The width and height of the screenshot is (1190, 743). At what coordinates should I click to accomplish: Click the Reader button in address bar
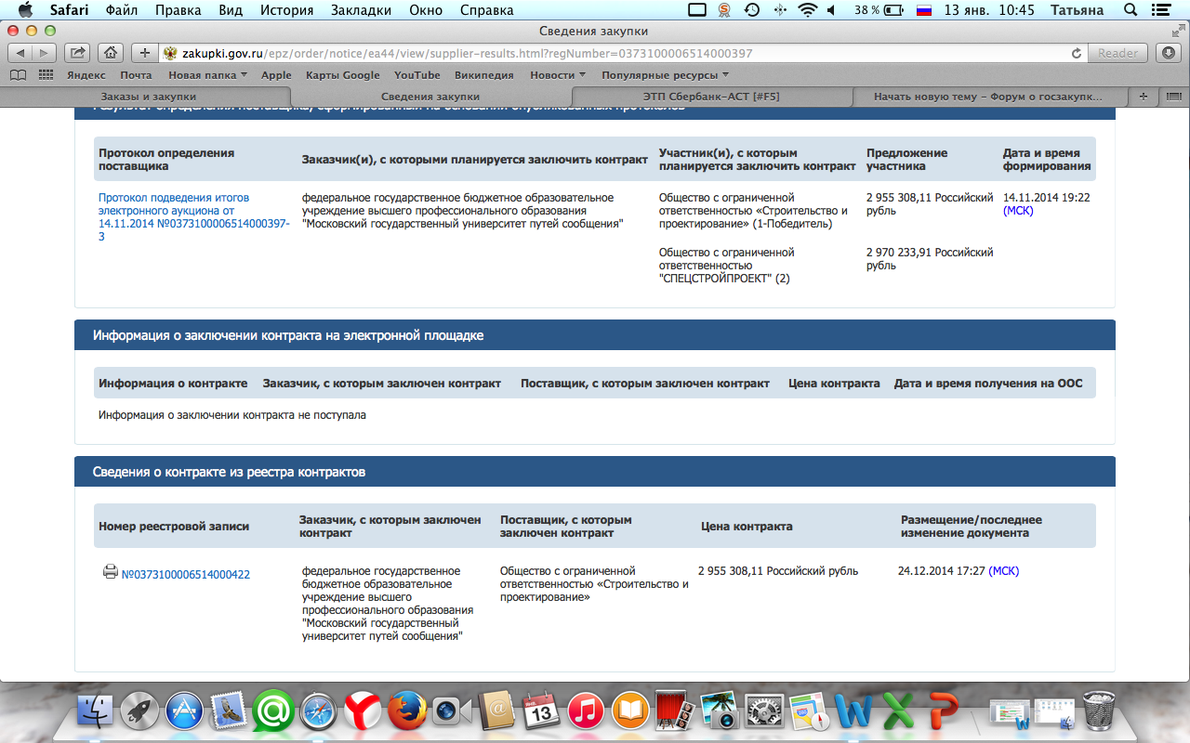[1117, 53]
